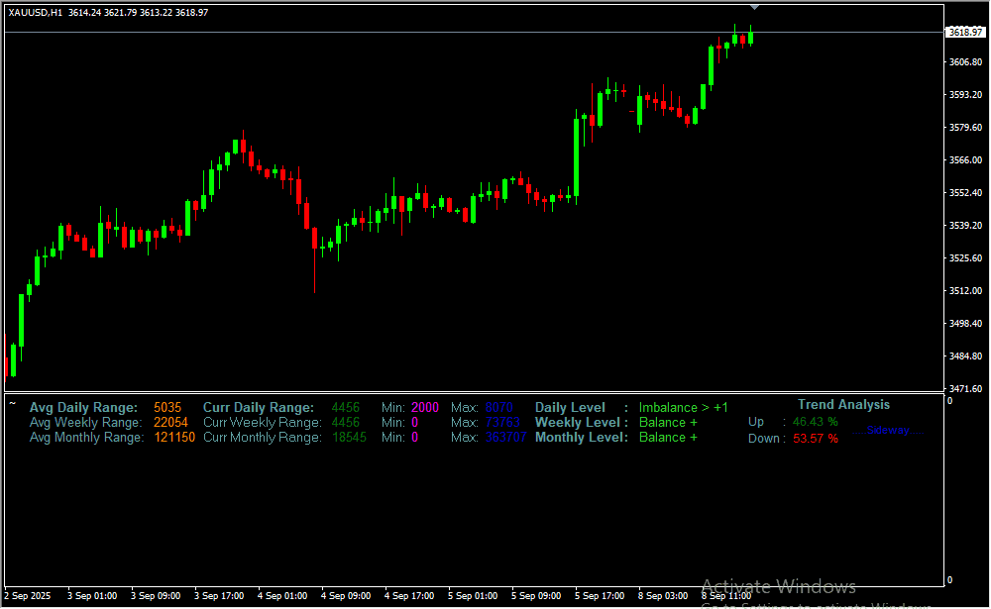Click the Weekly Level Balance + value

pyautogui.click(x=668, y=422)
